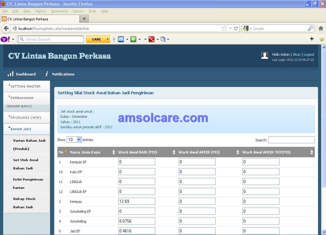The image size is (326, 235).
Task: Click the admin user avatar icon
Action: (265, 55)
